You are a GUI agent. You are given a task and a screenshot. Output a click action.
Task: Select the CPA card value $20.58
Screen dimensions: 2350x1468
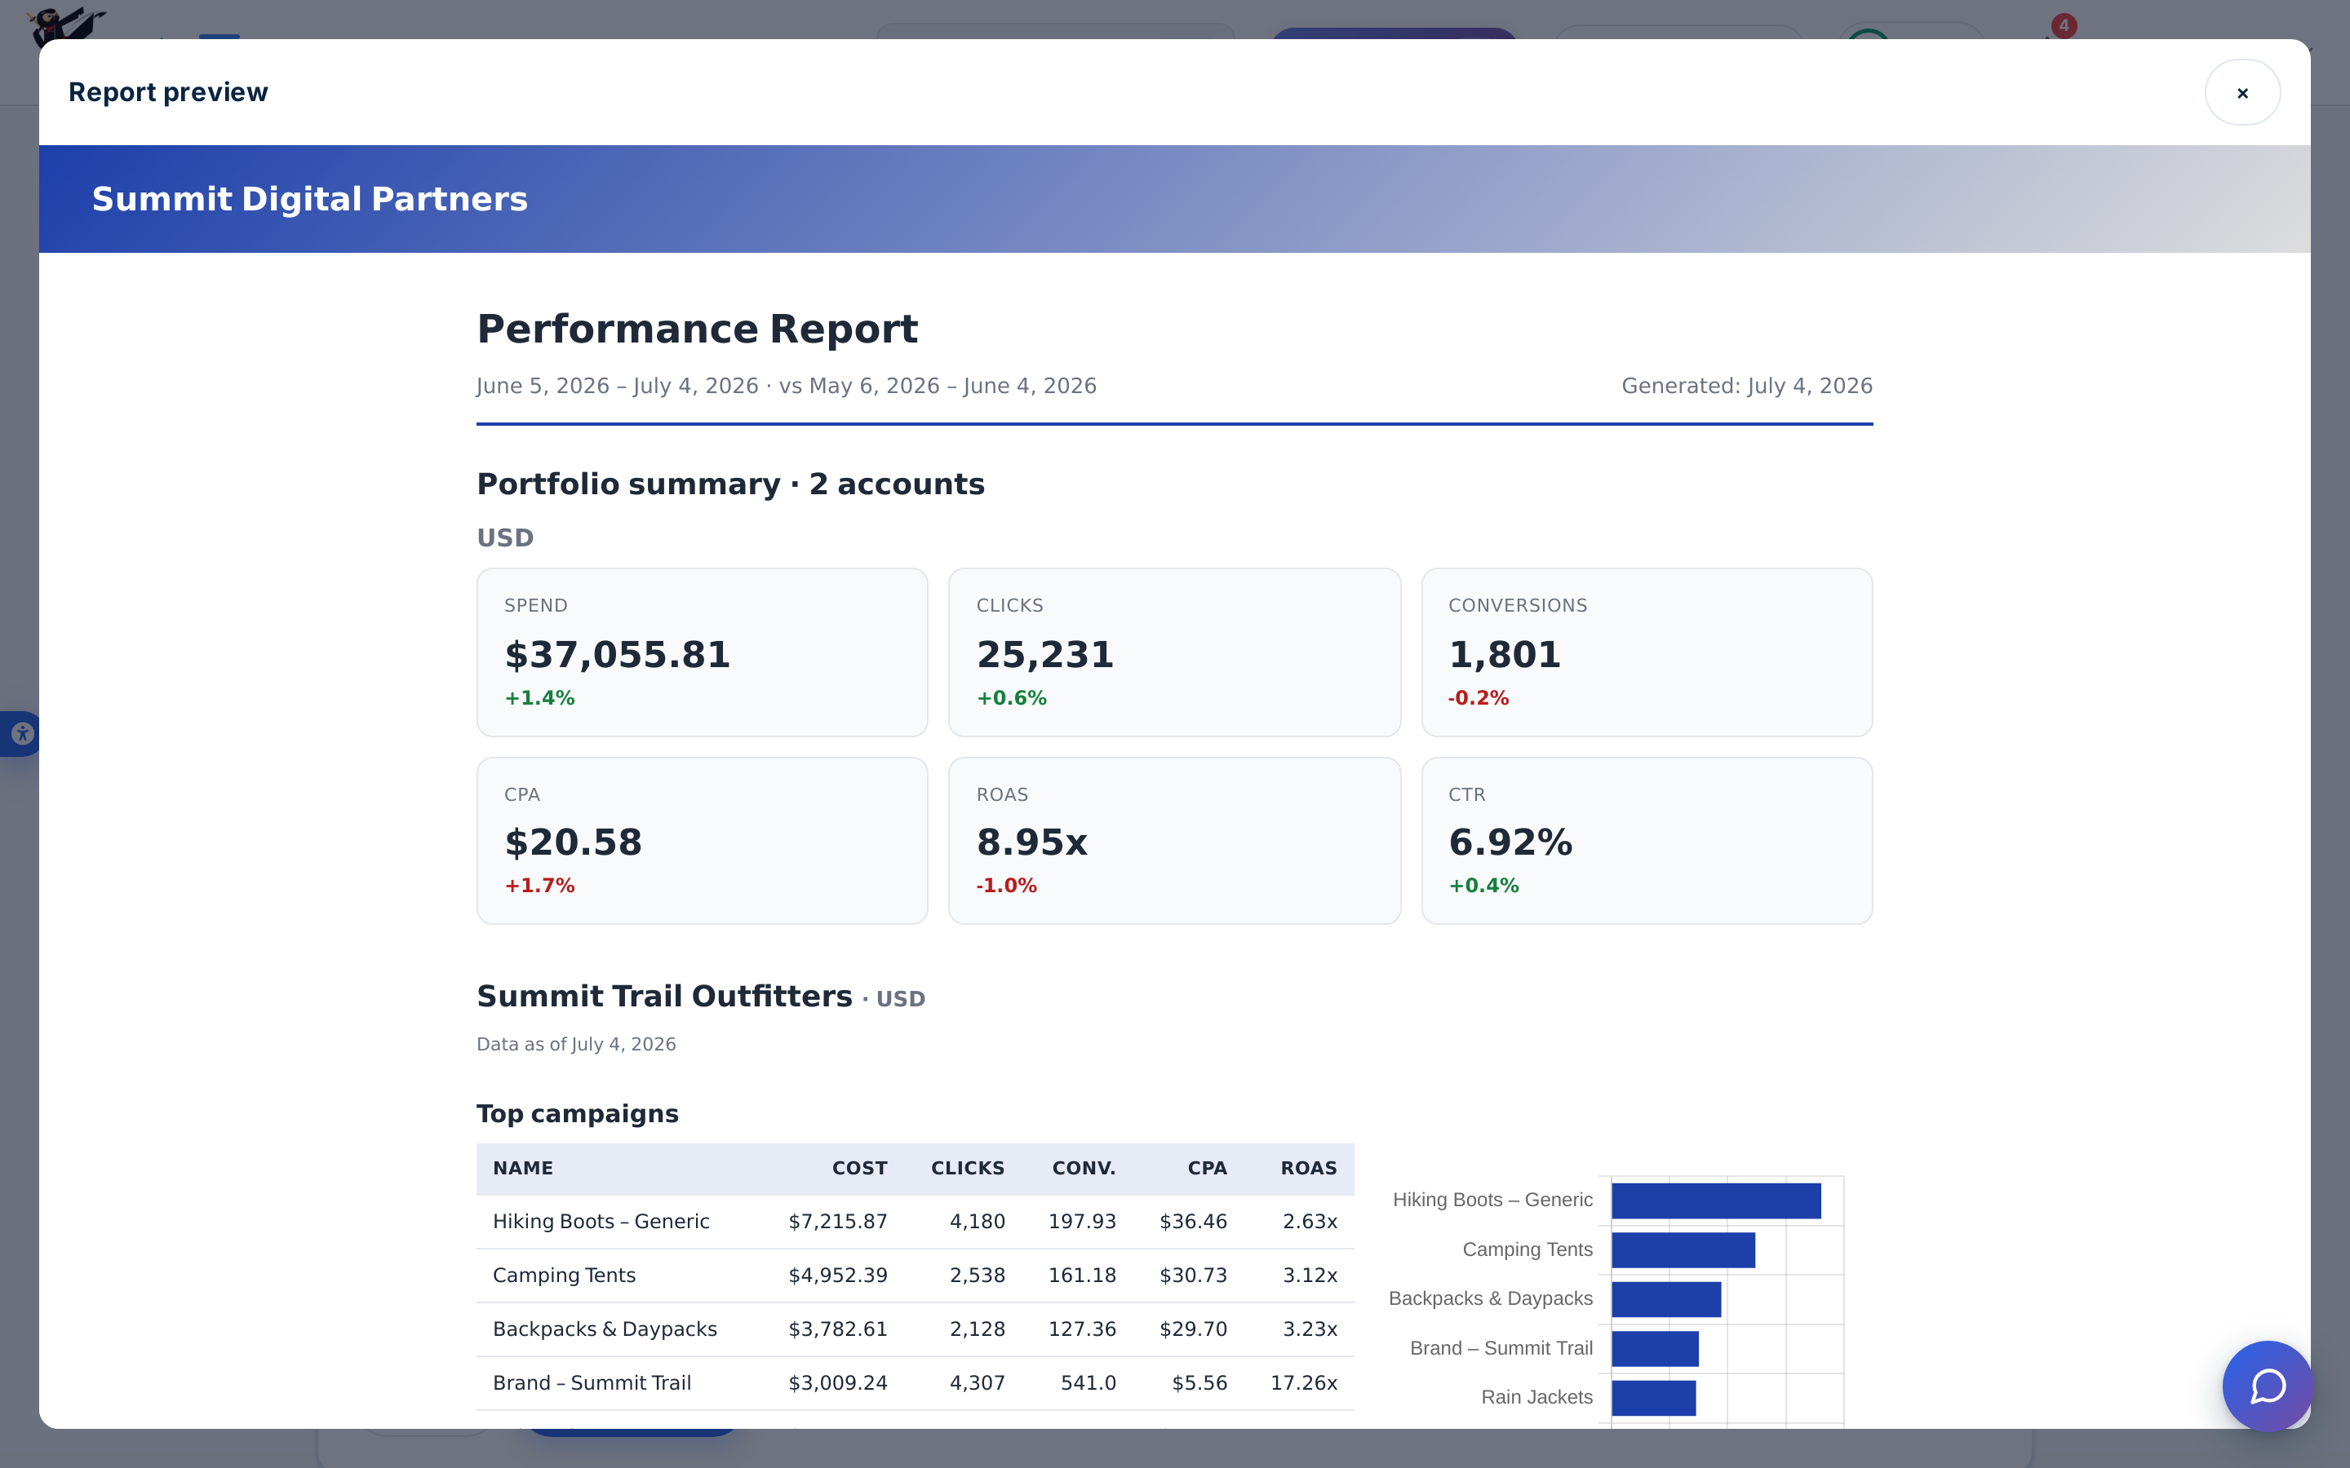[573, 842]
